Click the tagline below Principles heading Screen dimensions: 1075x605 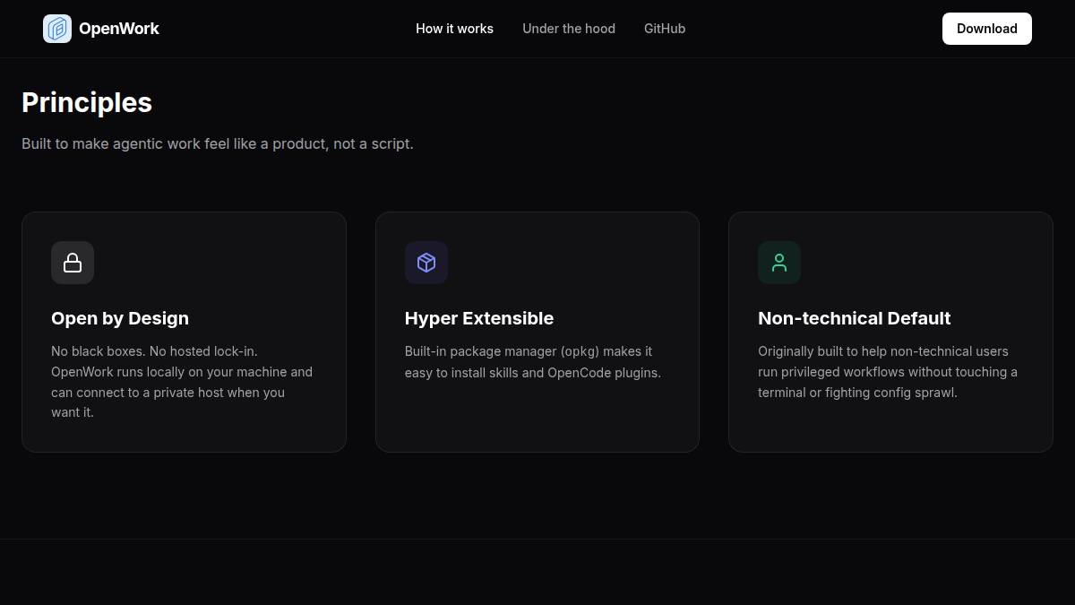(218, 143)
